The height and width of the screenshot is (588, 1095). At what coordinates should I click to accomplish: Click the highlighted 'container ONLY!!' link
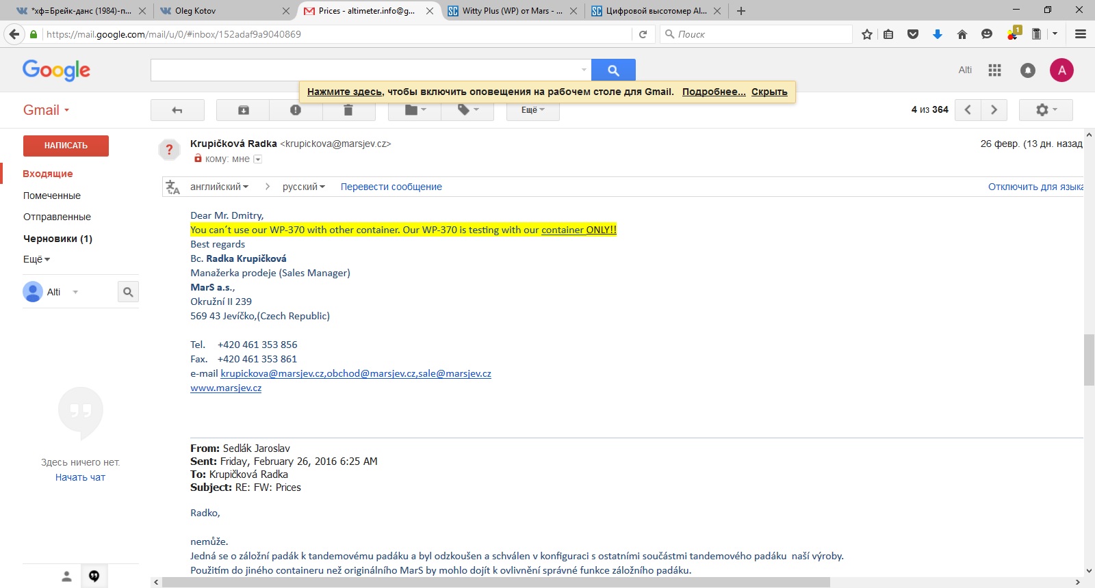[x=579, y=230]
